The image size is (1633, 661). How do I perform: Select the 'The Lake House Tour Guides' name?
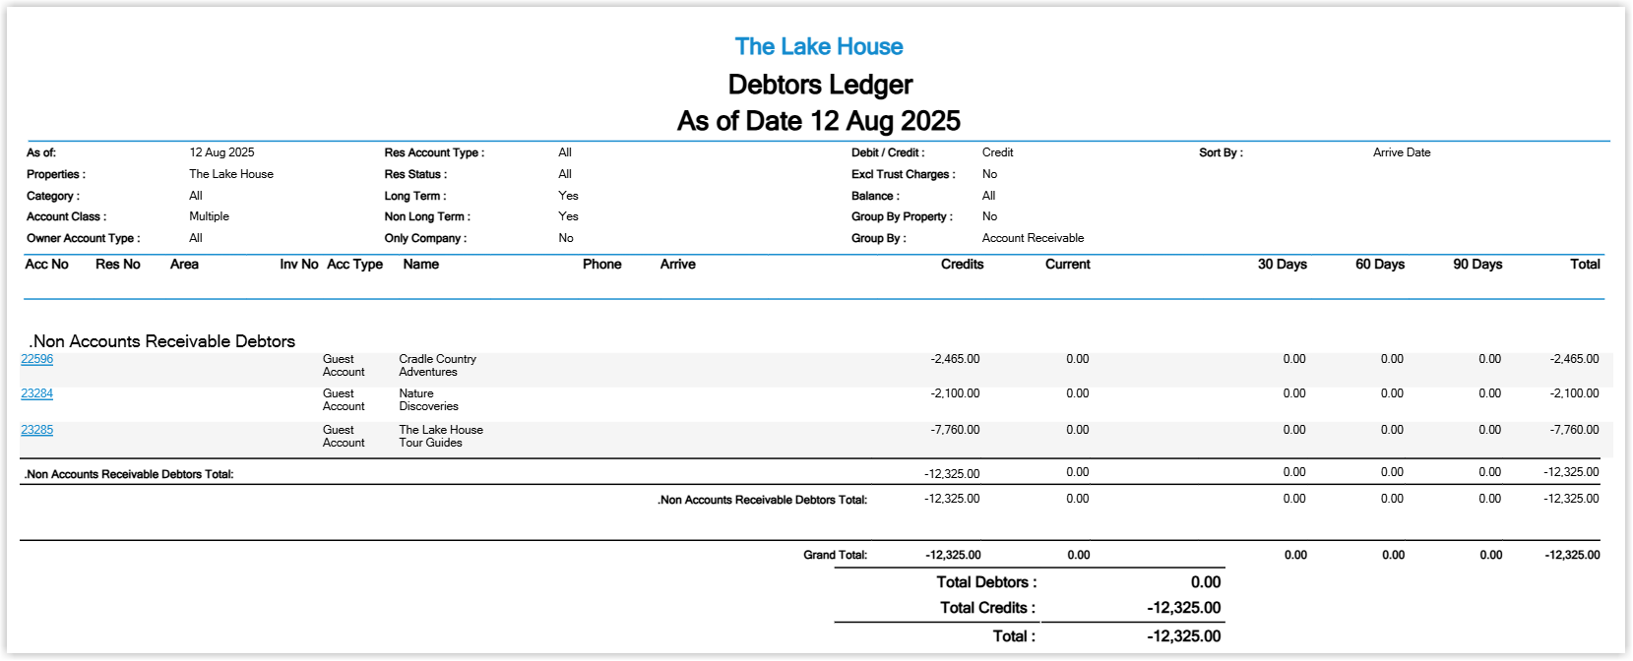click(x=441, y=437)
